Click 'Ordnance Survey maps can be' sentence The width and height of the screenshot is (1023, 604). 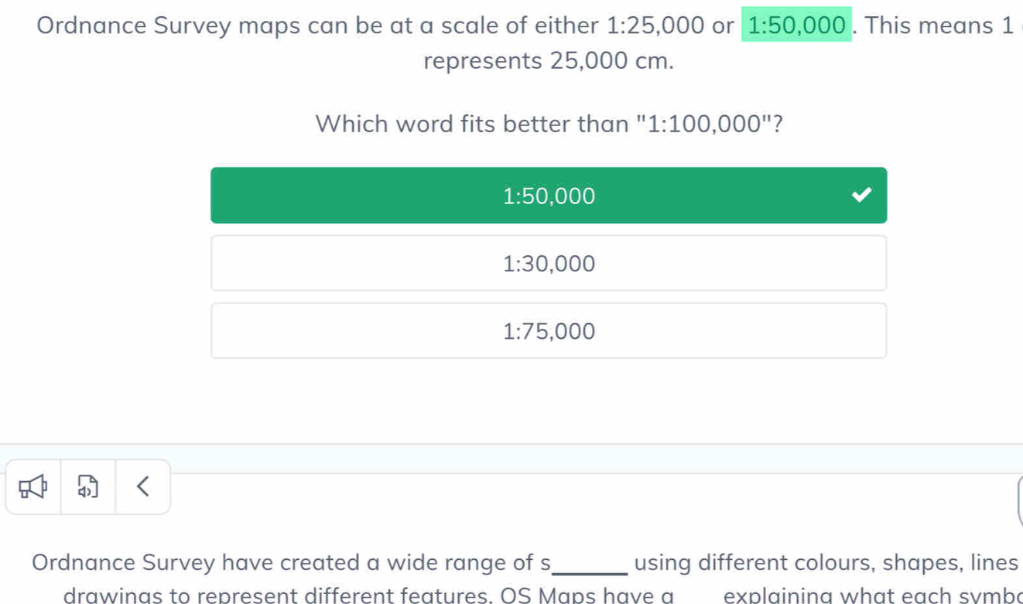pos(527,26)
